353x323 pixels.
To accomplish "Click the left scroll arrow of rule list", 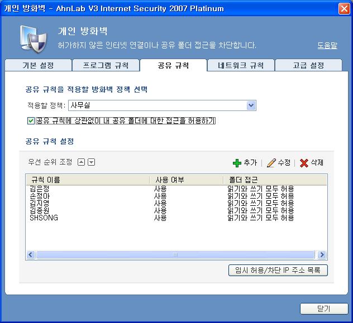I will (31, 255).
